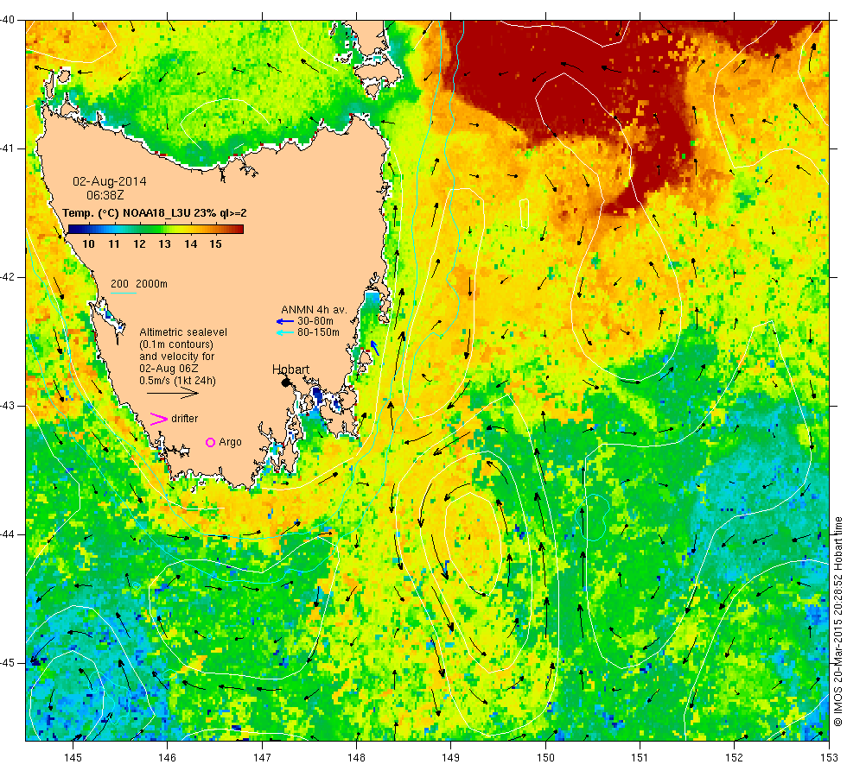Click the -41 latitude axis label
The height and width of the screenshot is (777, 847).
point(8,148)
